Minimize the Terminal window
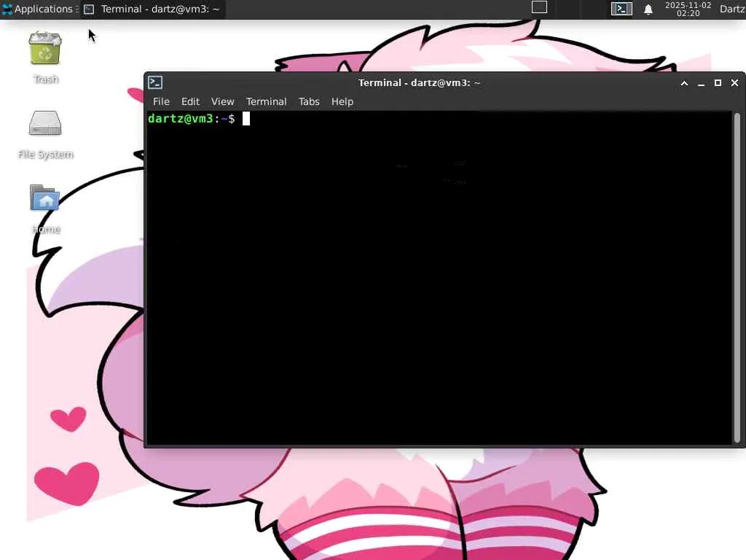Viewport: 746px width, 560px height. click(701, 83)
